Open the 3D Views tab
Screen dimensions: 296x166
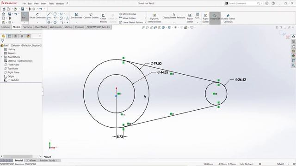(31, 160)
